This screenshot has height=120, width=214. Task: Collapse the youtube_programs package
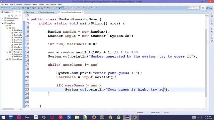8,52
